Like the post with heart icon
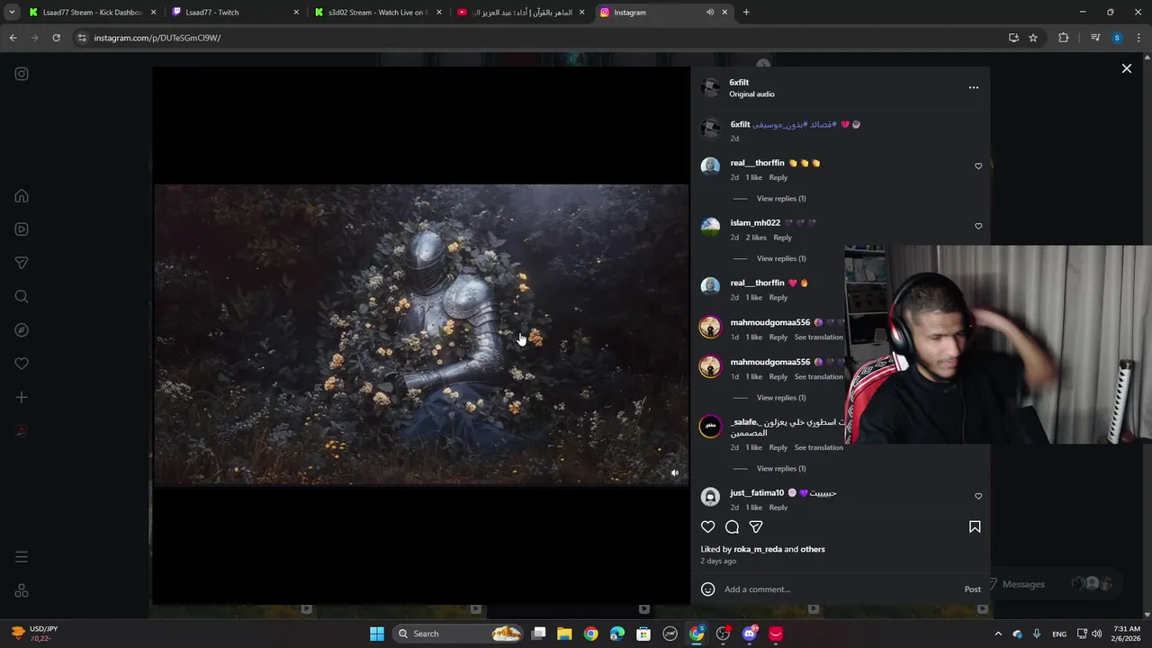1152x648 pixels. point(708,526)
